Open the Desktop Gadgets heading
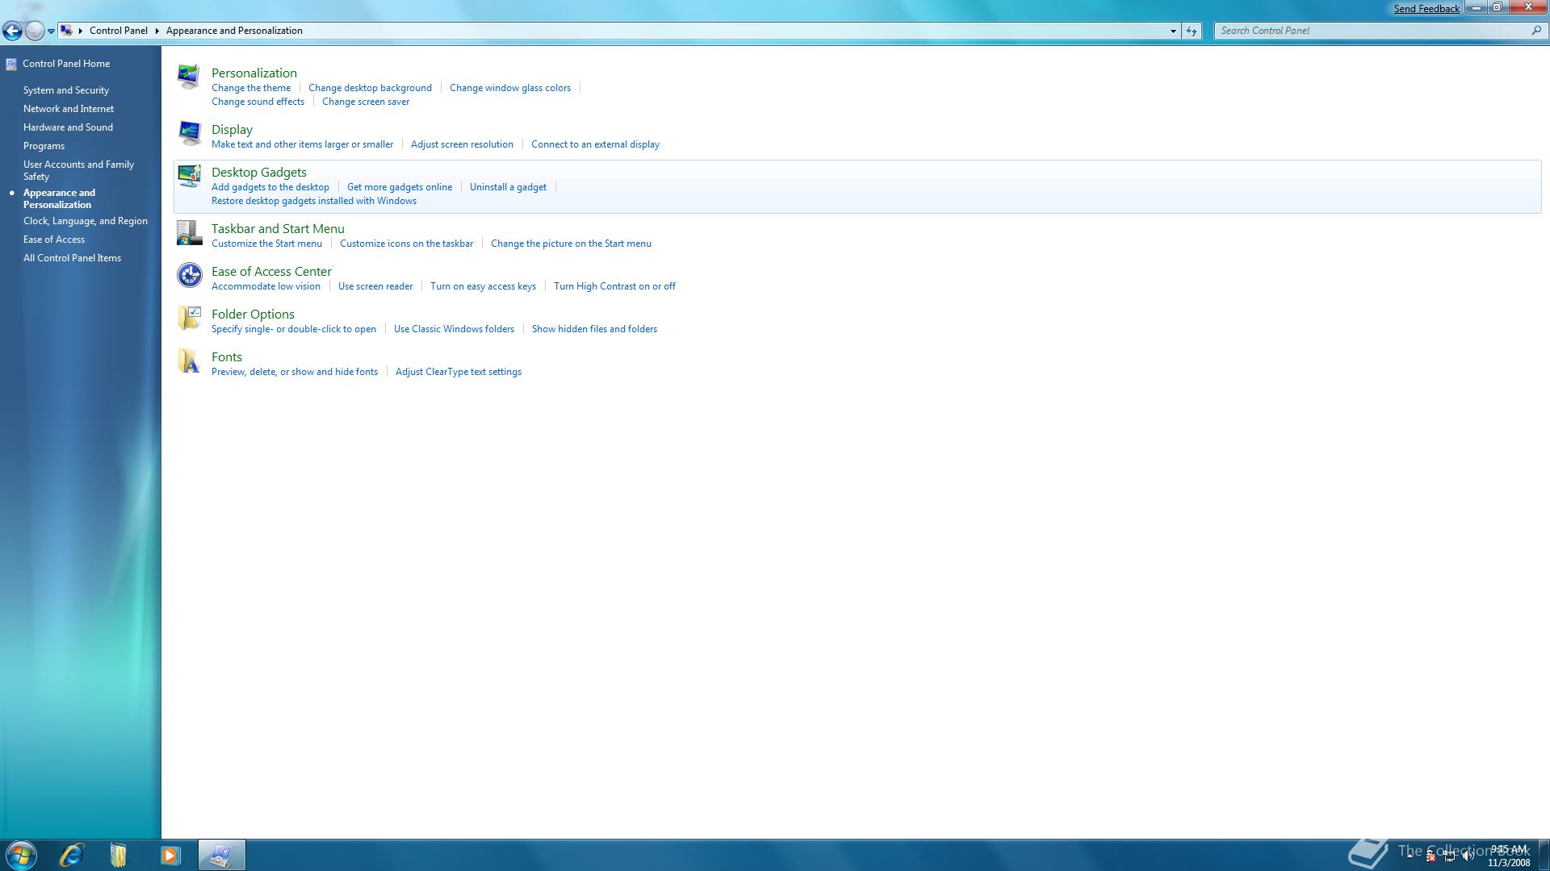The image size is (1550, 871). coord(259,172)
